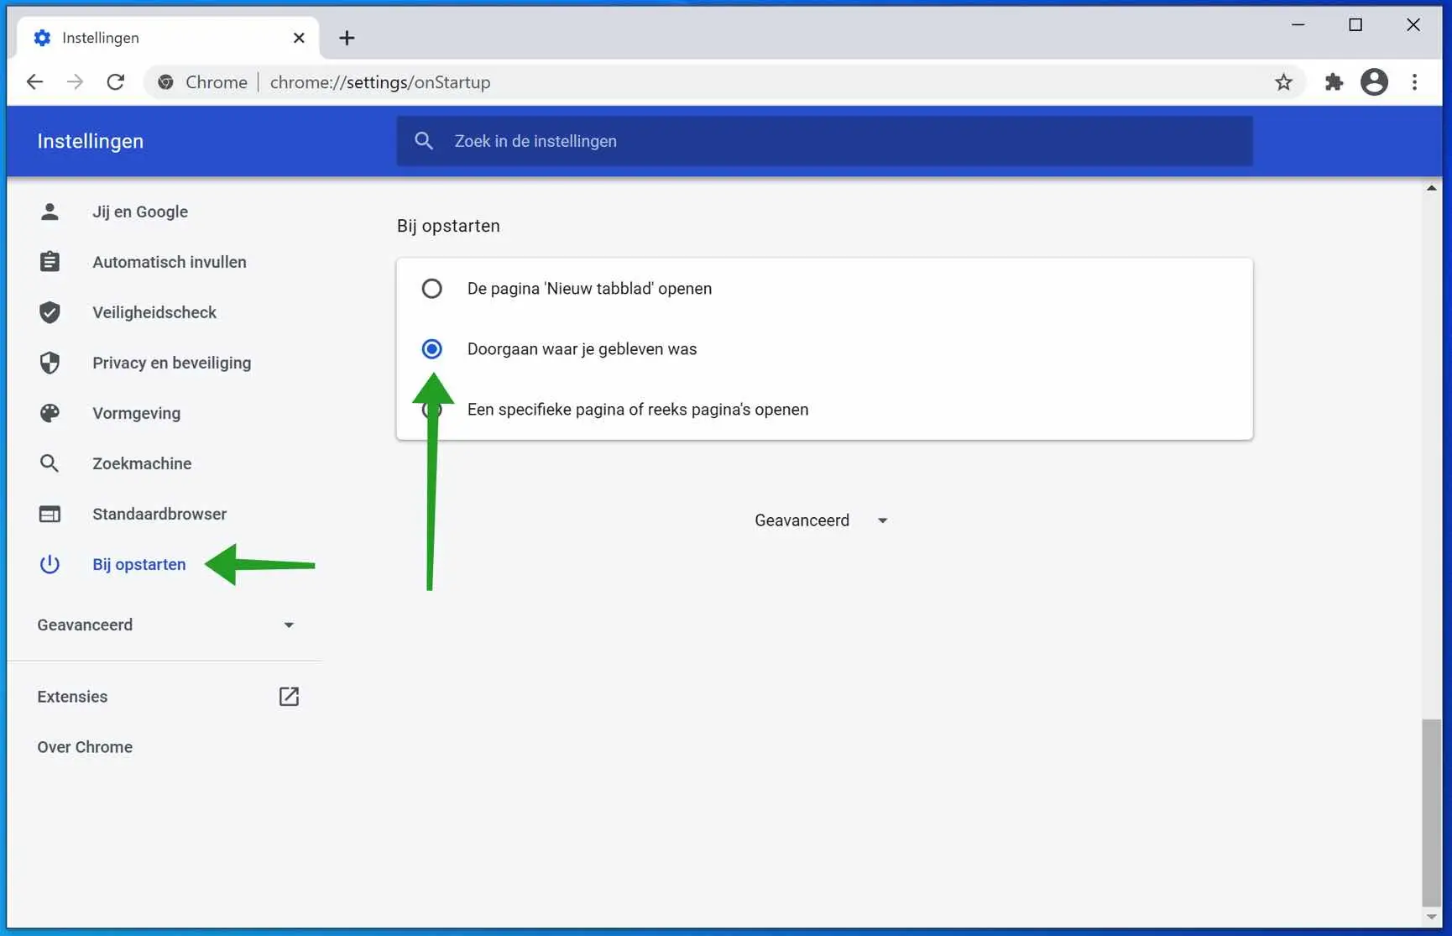Screen dimensions: 1452x936
Task: Click the person icon beside Jij en Google
Action: click(50, 212)
